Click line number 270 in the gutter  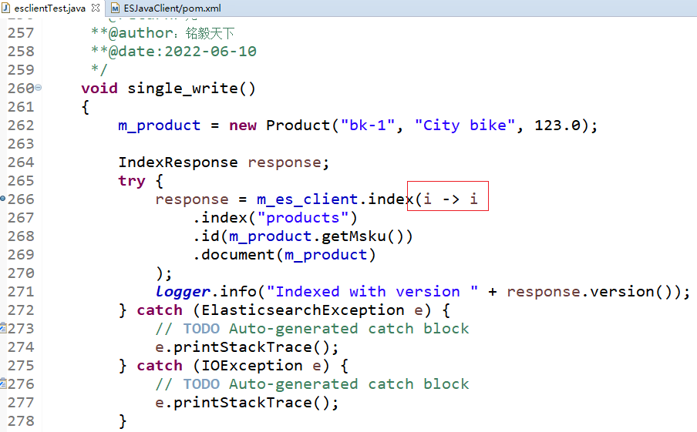[x=21, y=273]
